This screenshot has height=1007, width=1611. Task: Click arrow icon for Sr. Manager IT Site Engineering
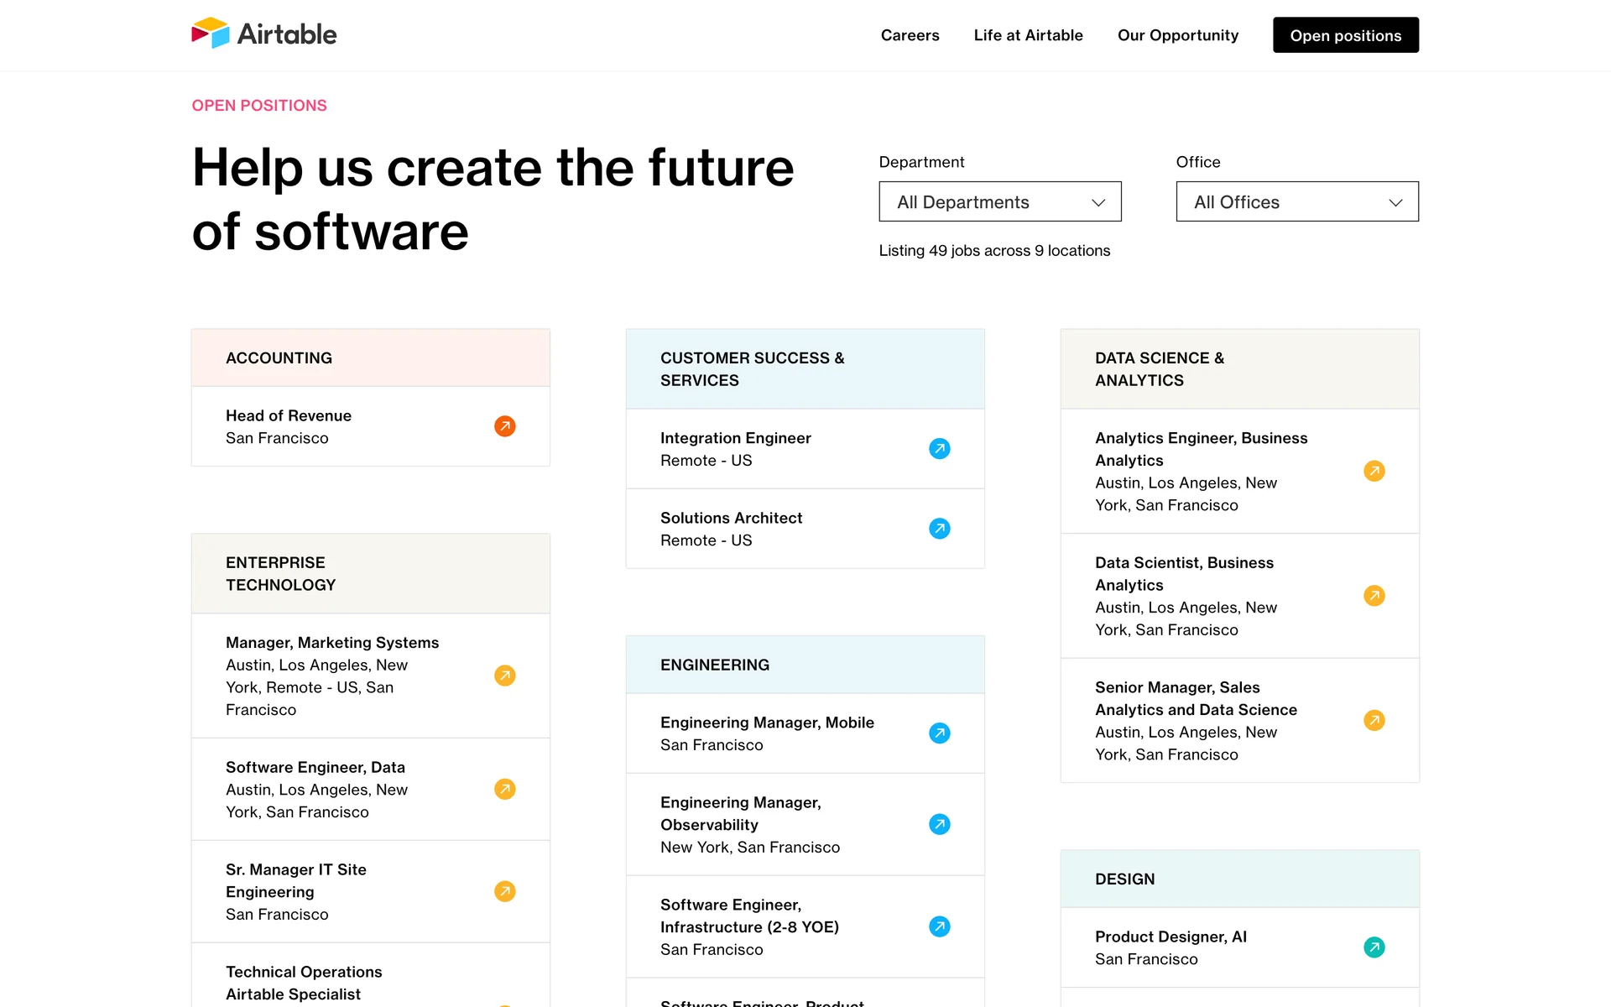(504, 891)
